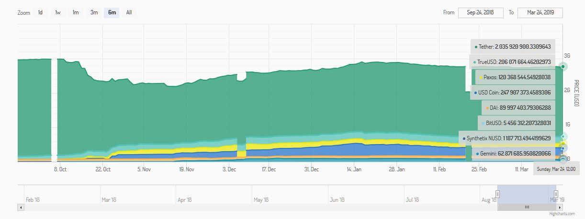Click the navigator scrollbar left arrow

(x=21, y=207)
